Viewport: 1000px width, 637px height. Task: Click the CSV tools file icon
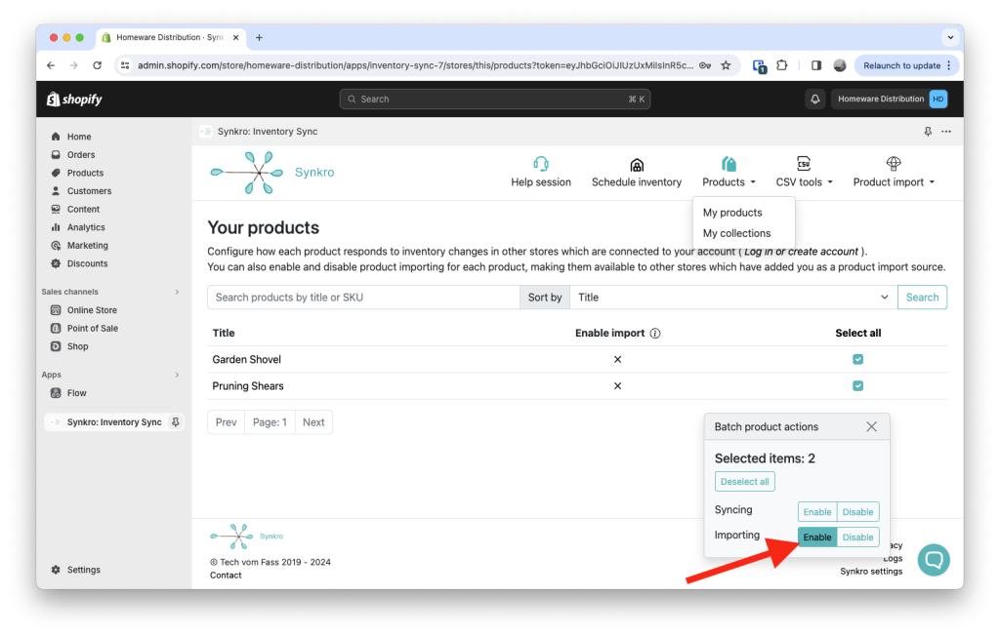coord(804,164)
